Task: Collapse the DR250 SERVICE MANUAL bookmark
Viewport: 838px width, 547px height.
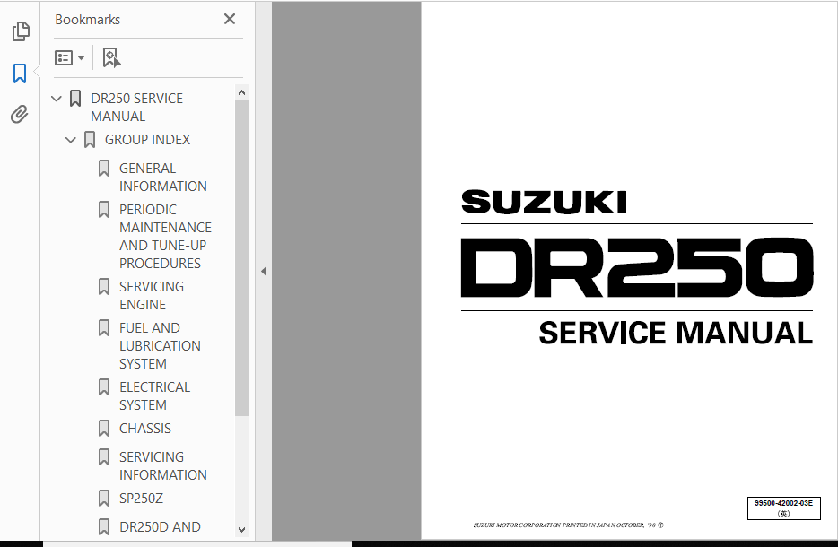Action: (57, 99)
